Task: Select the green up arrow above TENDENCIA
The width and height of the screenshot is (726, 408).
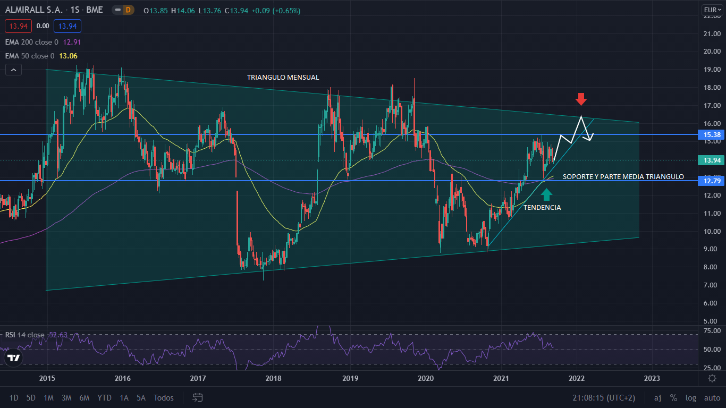Action: point(546,194)
